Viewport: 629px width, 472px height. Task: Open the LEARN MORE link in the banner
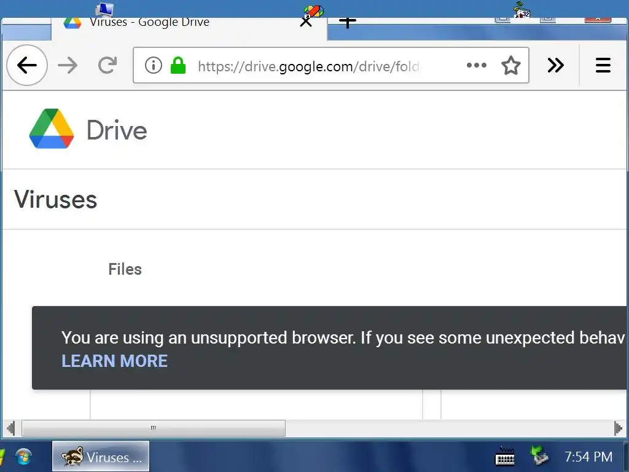pyautogui.click(x=114, y=361)
